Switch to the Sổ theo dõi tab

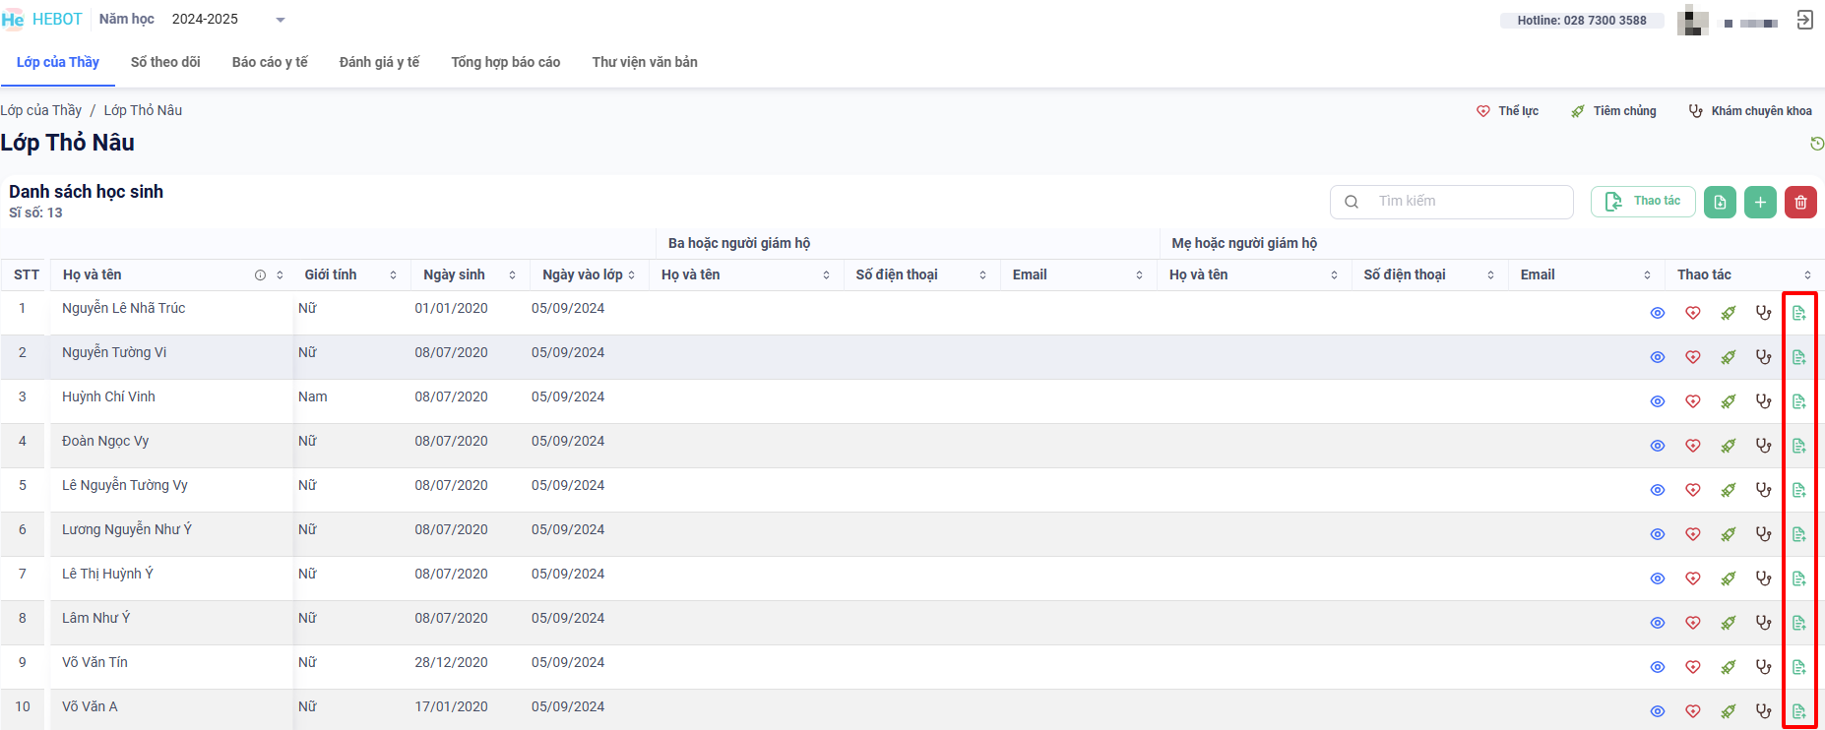(165, 62)
